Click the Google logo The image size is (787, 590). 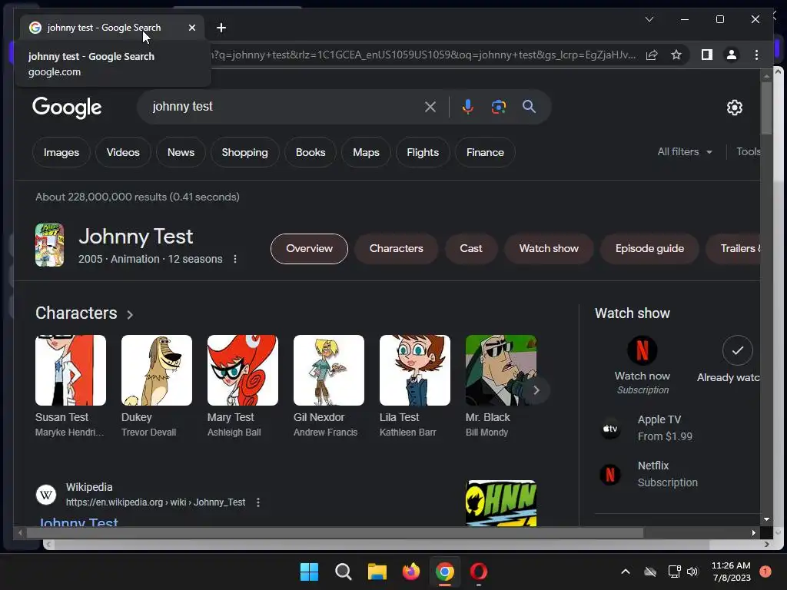[x=67, y=107]
